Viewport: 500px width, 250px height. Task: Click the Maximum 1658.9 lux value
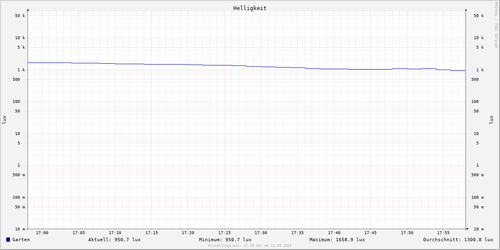(337, 240)
